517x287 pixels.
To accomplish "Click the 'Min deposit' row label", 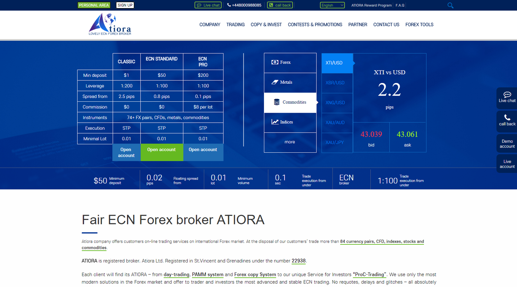I will [95, 75].
